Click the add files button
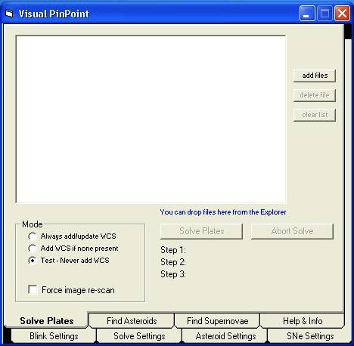This screenshot has height=346, width=354. tap(315, 76)
